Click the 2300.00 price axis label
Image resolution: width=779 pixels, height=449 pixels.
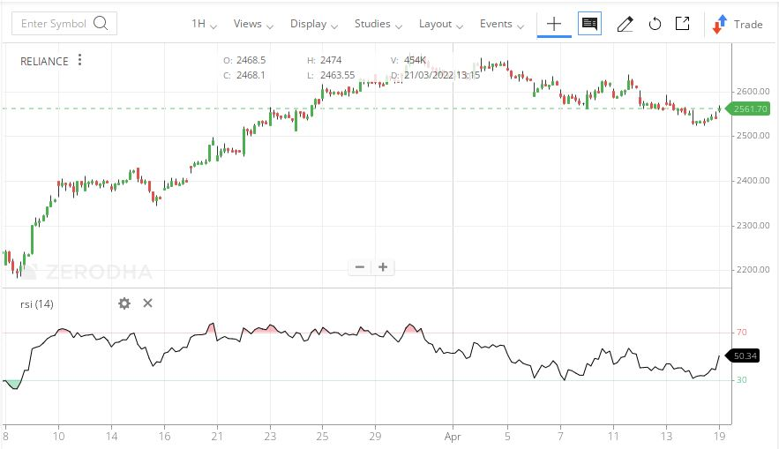tap(753, 226)
